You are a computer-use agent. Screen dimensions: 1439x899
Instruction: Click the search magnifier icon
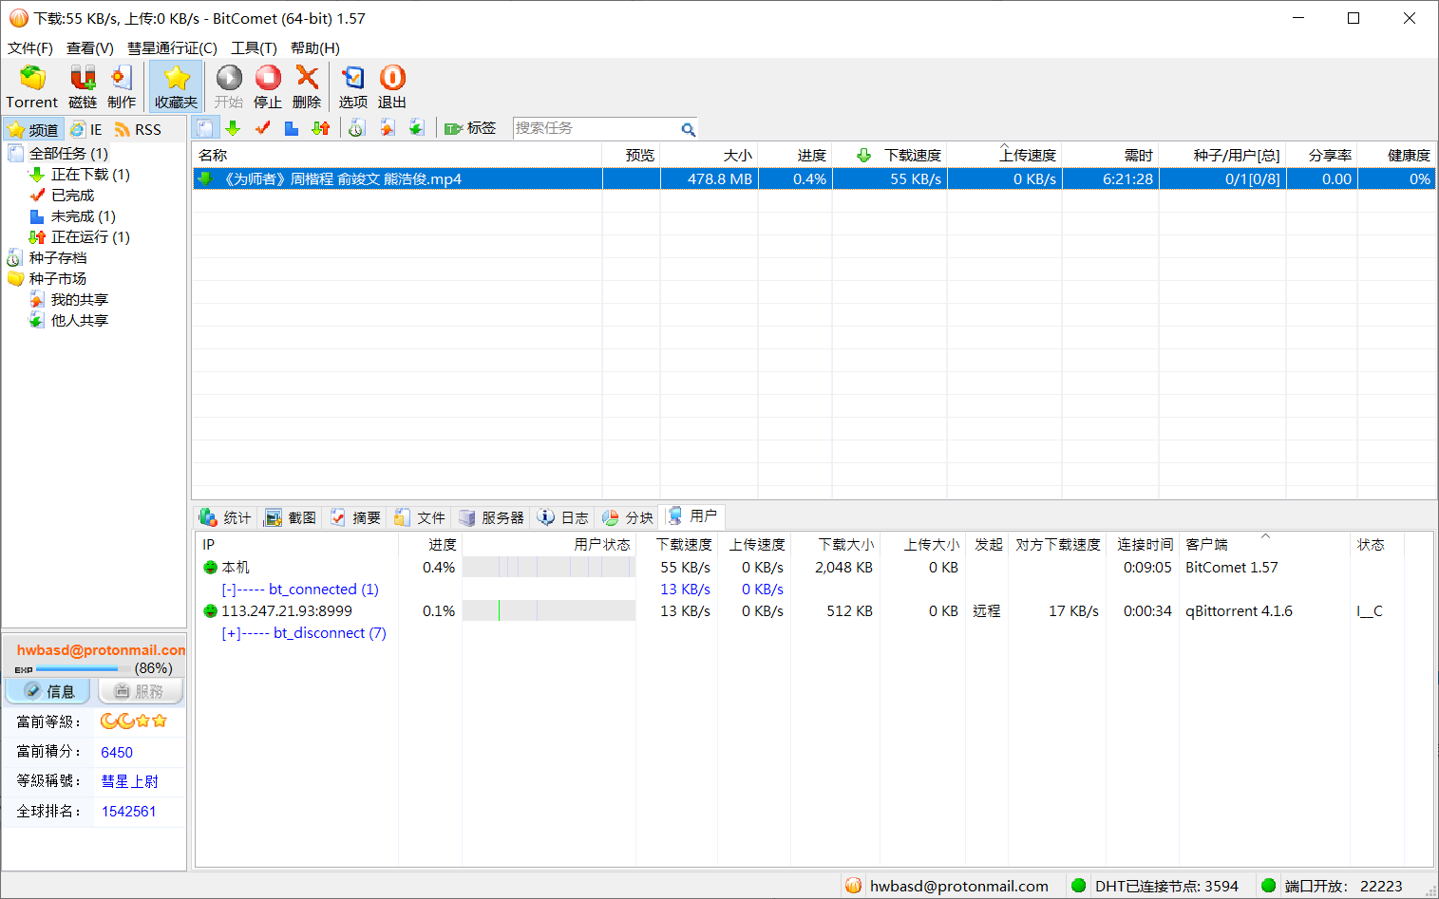[688, 129]
